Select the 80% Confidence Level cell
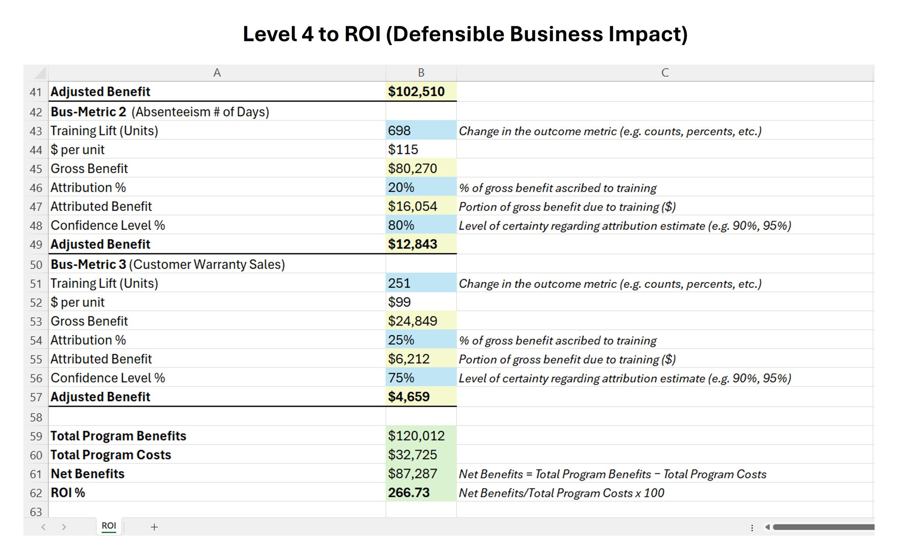The image size is (901, 552). 421,225
